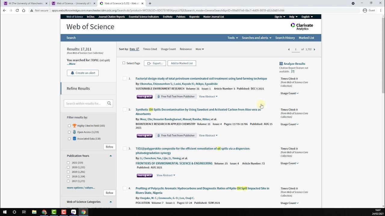Click the Open Access lock icon
This screenshot has width=385, height=216.
coord(74,132)
